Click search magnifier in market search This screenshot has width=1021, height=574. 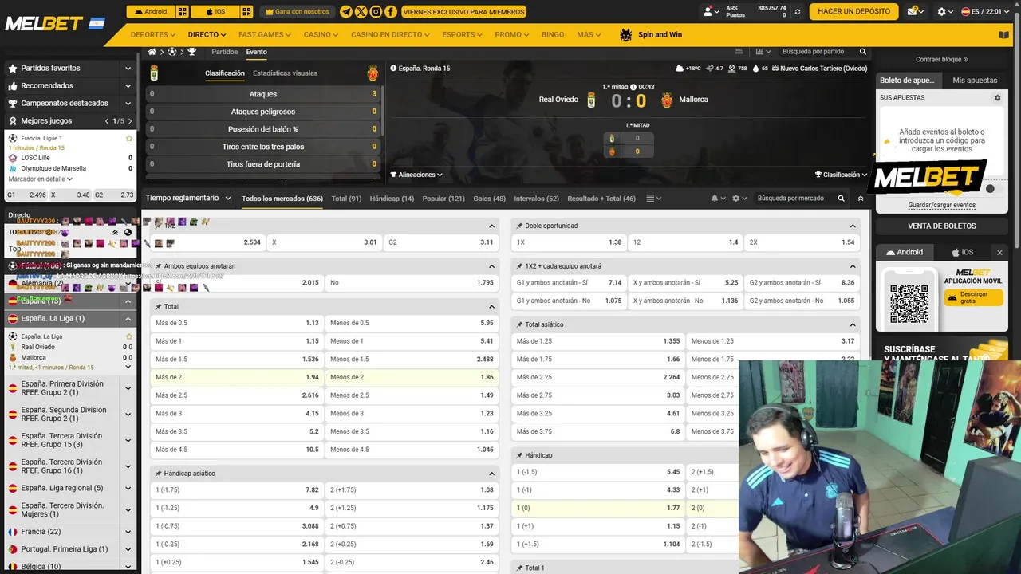[841, 199]
